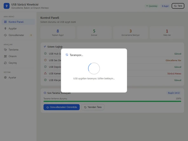
Task: Select the Tanılama stethoscope icon
Action: coord(5,50)
